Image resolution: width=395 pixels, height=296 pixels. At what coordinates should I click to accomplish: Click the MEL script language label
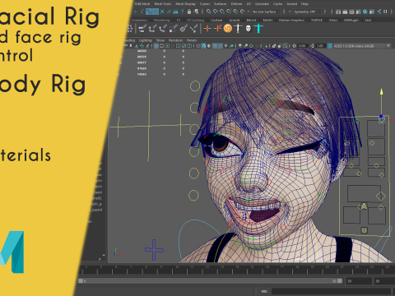pyautogui.click(x=264, y=291)
